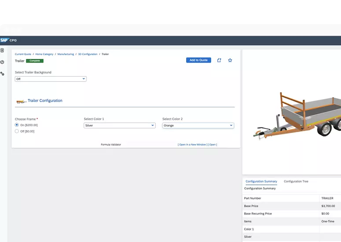Select the frame On [$200.00] radio button
Screen dimensions: 341x242
coord(17,125)
